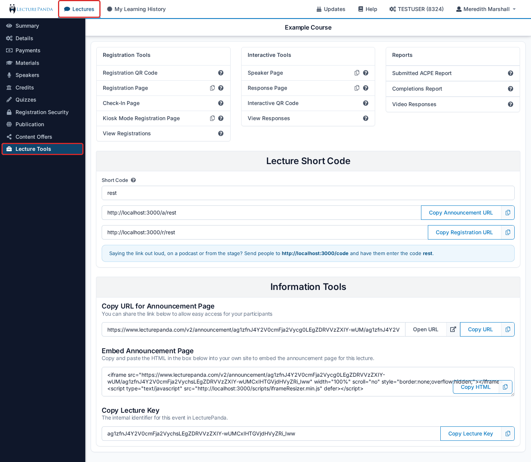Open the Submitted ACPE Report
Screen dimensions: 531x462
(x=422, y=73)
